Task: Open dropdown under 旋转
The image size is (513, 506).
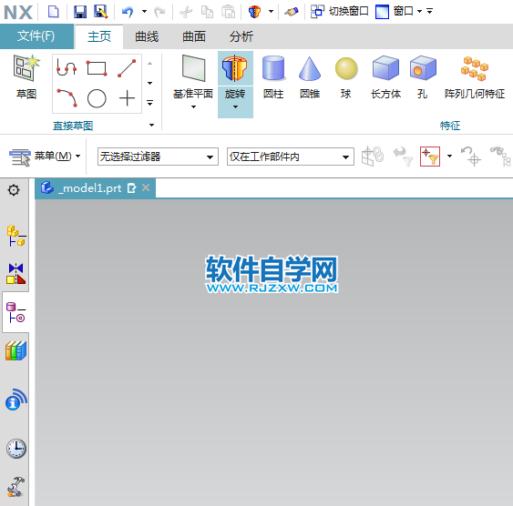Action: coord(235,106)
